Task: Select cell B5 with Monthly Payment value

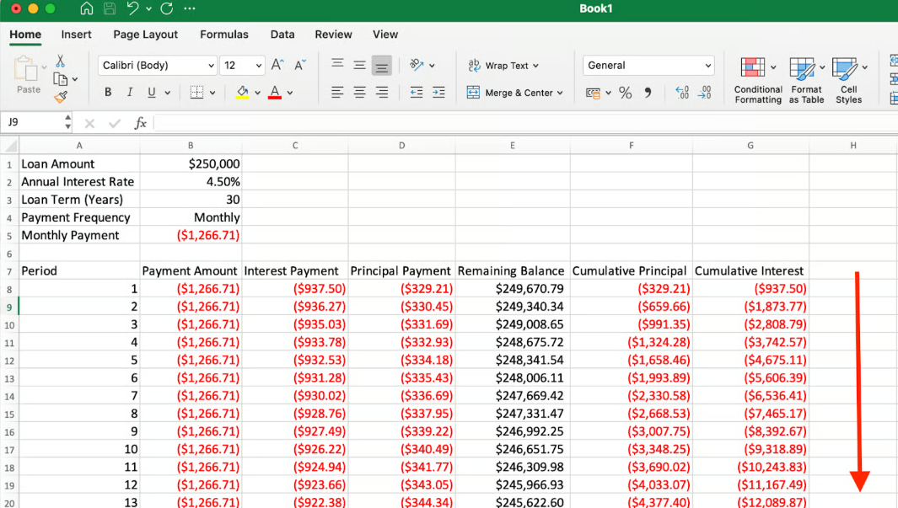Action: point(191,236)
